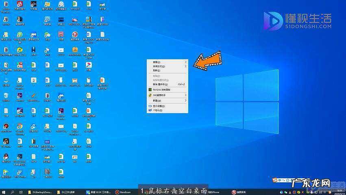Open the Recycle Bin on desktop
The image size is (346, 195).
click(6, 96)
